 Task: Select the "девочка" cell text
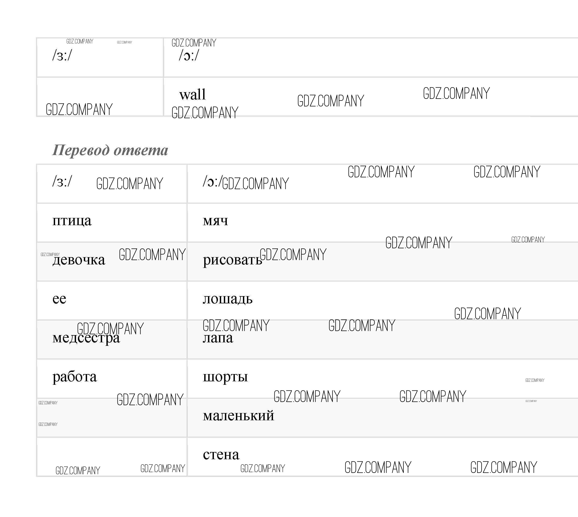[79, 260]
